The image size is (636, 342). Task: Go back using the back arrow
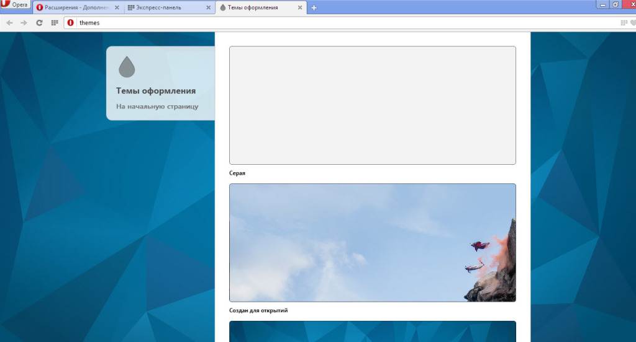pyautogui.click(x=9, y=23)
